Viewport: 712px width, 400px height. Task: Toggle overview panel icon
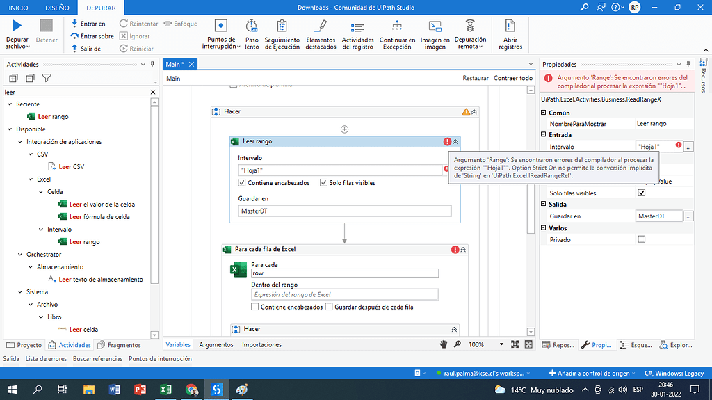[528, 344]
